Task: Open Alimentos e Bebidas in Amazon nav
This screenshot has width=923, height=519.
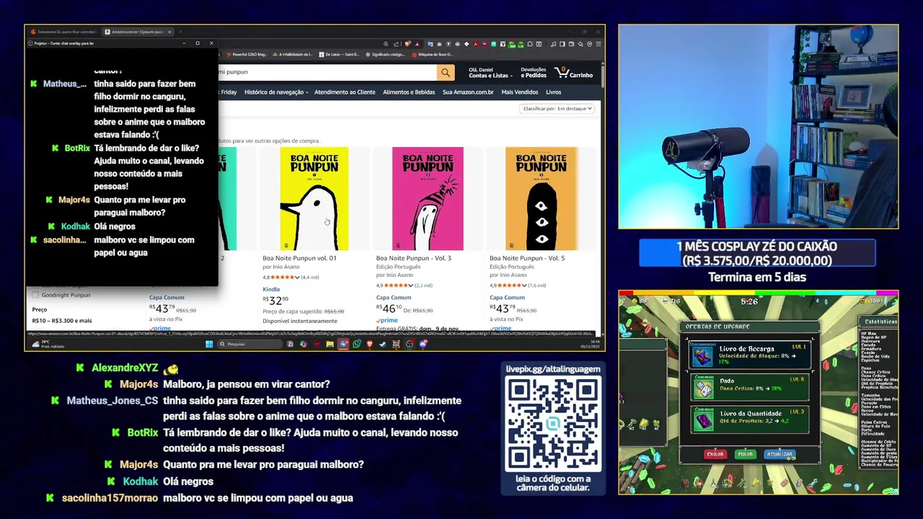Action: coord(409,92)
